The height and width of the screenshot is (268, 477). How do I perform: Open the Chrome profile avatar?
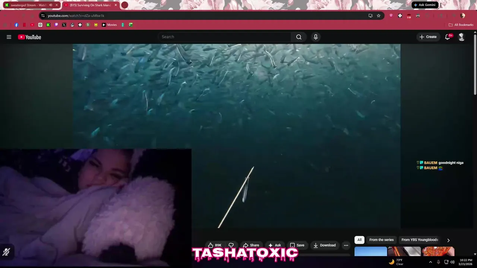point(462,16)
